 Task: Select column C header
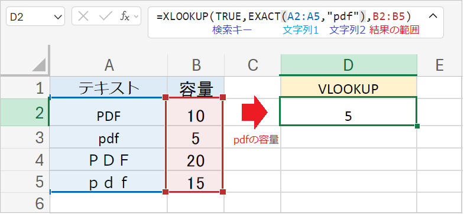[252, 65]
